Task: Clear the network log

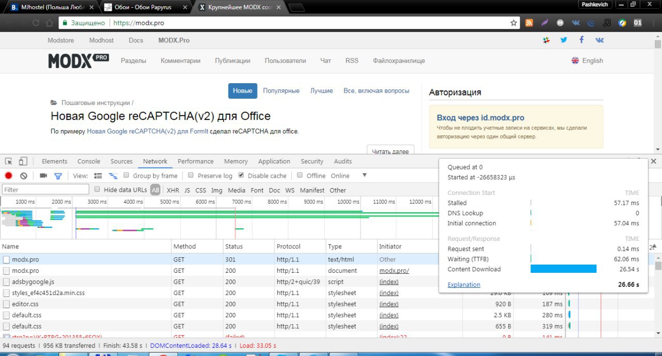Action: coord(23,176)
